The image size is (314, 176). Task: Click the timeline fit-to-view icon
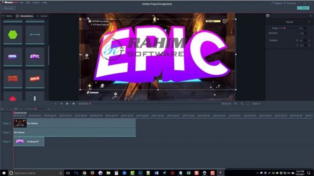16,109
